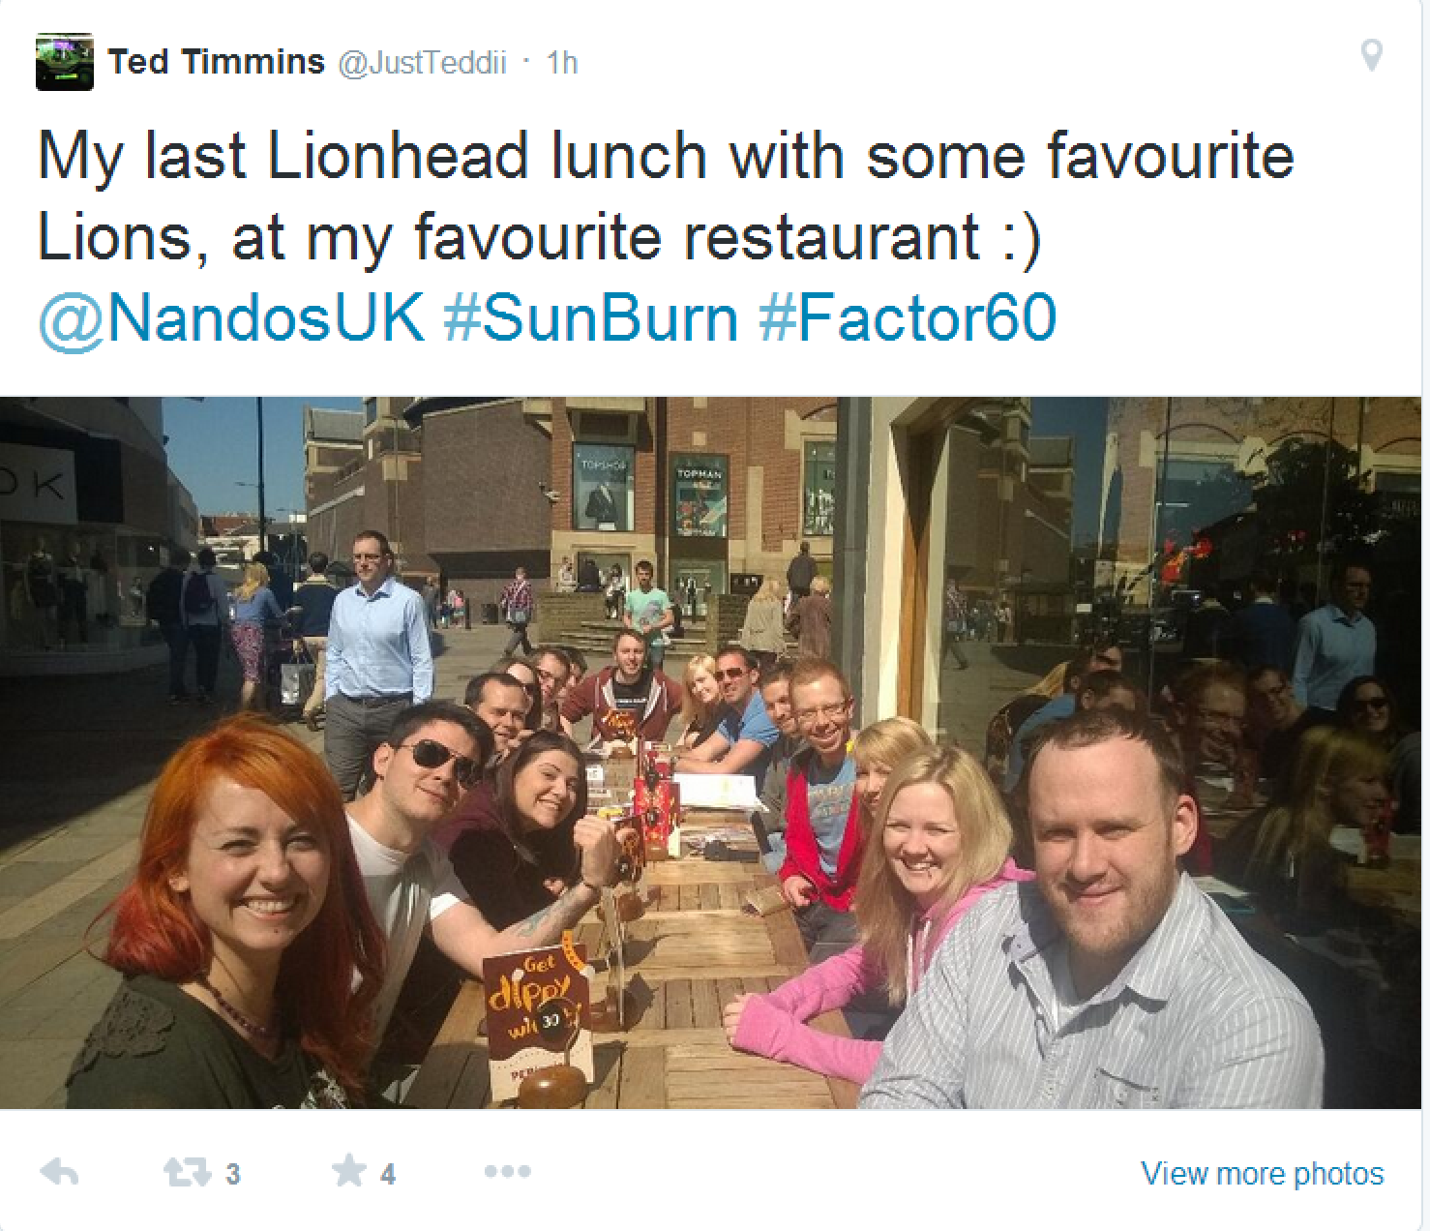This screenshot has width=1430, height=1231.
Task: Open the attached group lunch photo
Action: 710,752
